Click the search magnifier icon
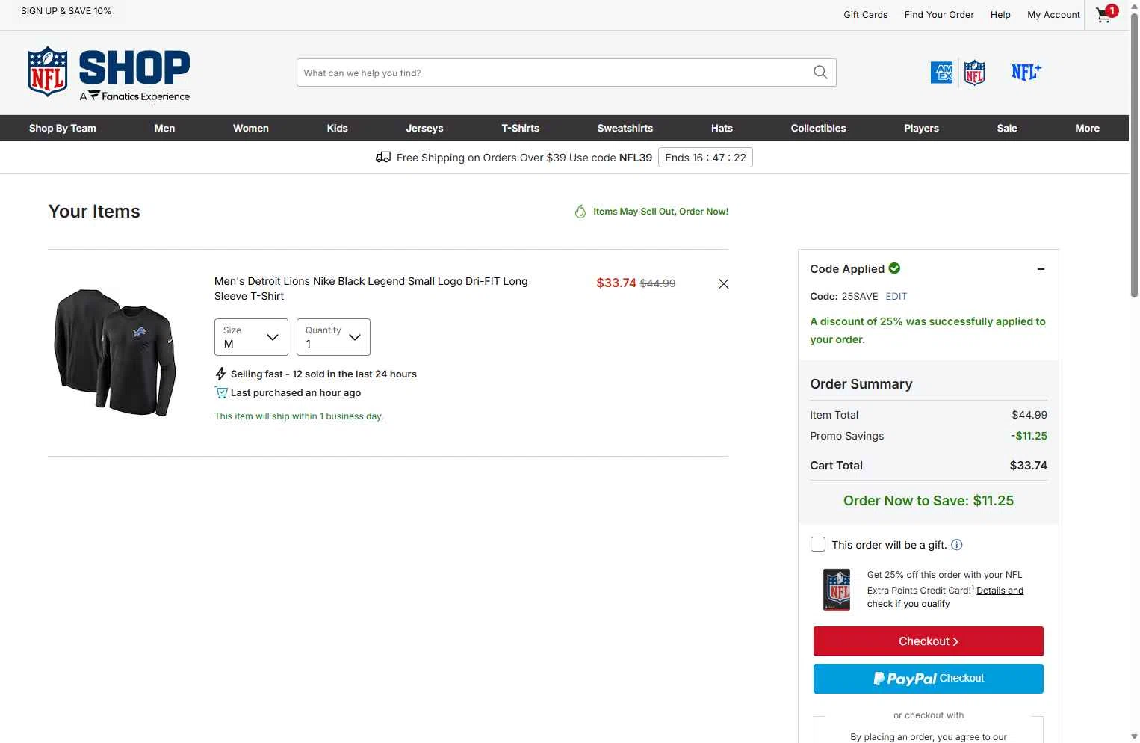 (820, 73)
